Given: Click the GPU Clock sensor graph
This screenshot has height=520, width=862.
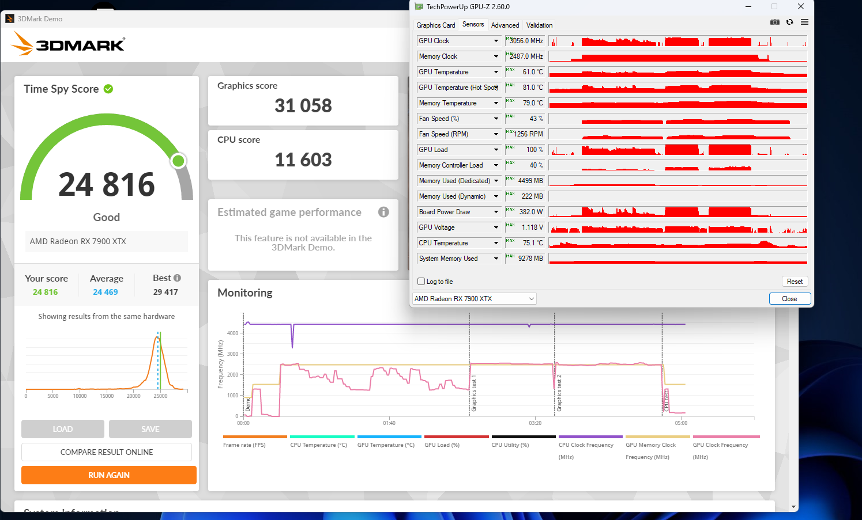Looking at the screenshot, I should 678,41.
